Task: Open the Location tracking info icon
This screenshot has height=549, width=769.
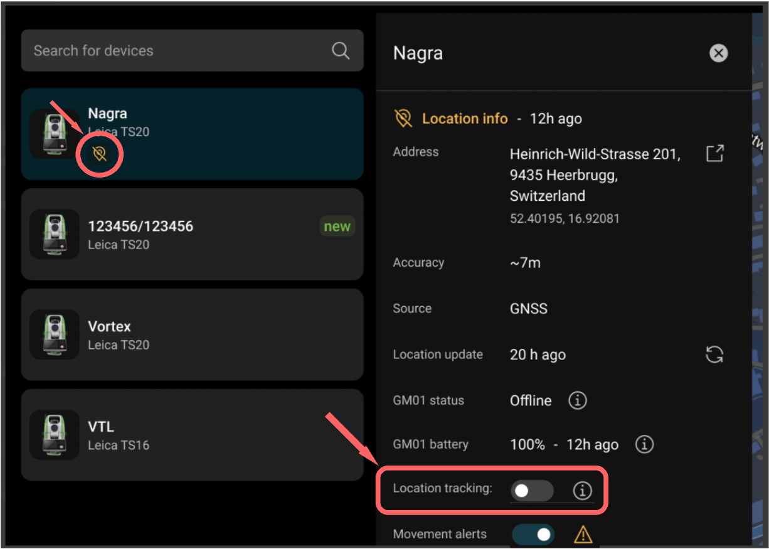Action: (x=583, y=490)
